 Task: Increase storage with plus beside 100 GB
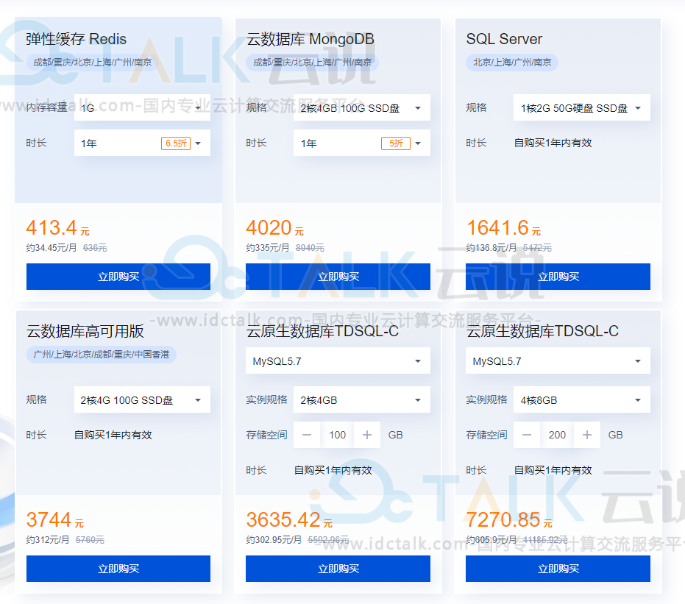click(x=367, y=435)
